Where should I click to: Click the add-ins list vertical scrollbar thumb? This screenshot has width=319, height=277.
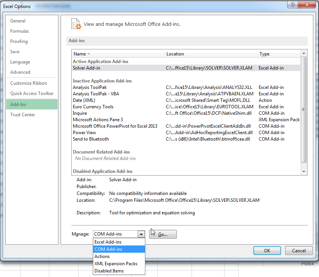tap(304, 110)
